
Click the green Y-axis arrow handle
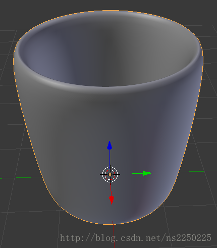coord(147,173)
